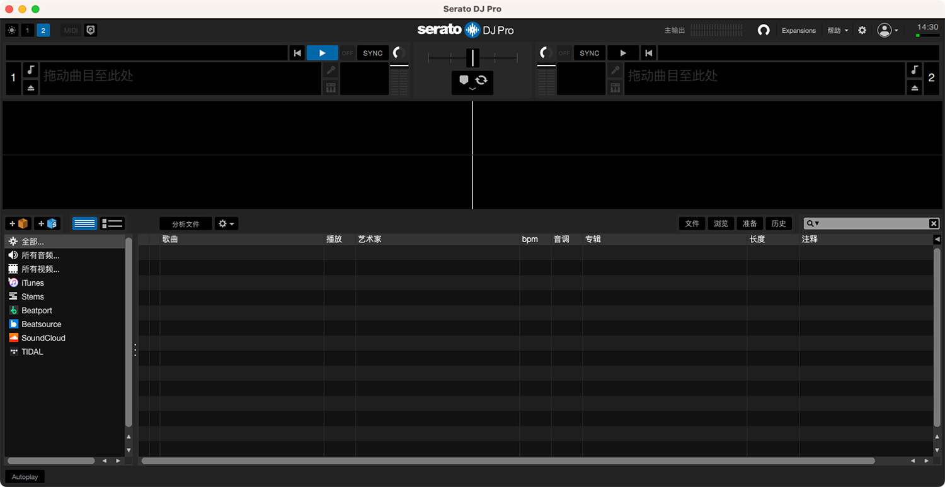The image size is (945, 487).
Task: Open the MIDI assignment mode
Action: [x=71, y=30]
